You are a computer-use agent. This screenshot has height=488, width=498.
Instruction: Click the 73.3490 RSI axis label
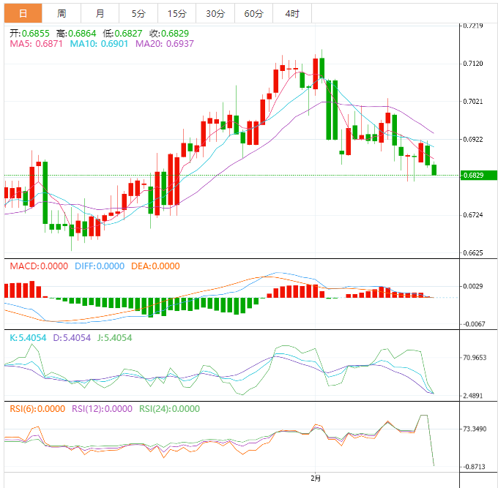coord(475,429)
